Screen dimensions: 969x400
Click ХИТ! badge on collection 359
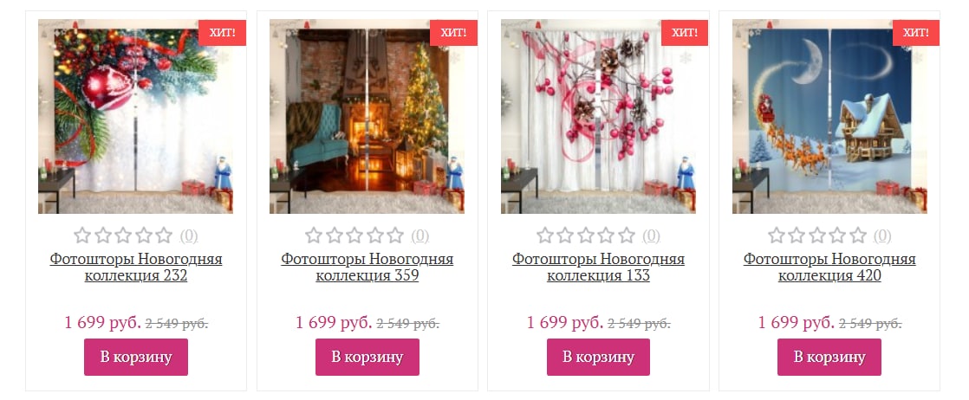pos(453,33)
